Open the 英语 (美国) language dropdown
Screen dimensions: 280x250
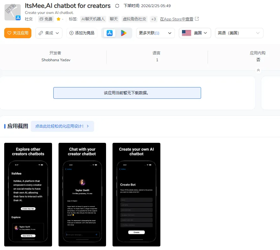pos(239,33)
